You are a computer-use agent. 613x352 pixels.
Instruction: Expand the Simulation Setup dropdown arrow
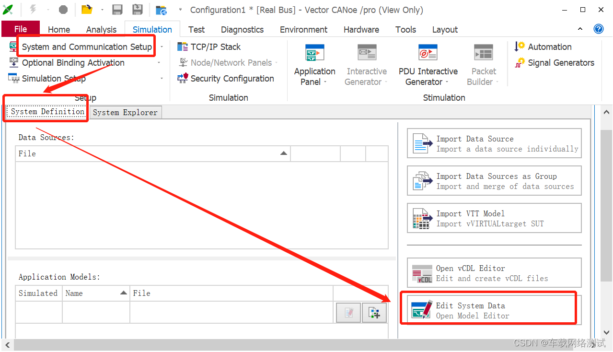pos(162,78)
